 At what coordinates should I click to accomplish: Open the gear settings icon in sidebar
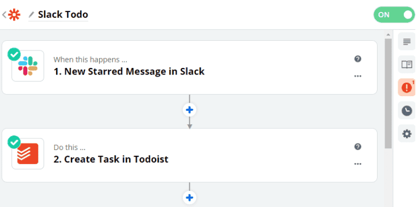coord(406,134)
